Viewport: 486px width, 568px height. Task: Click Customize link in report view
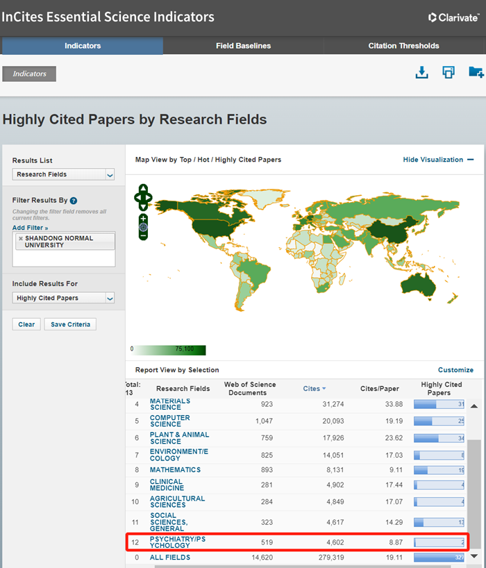[455, 370]
